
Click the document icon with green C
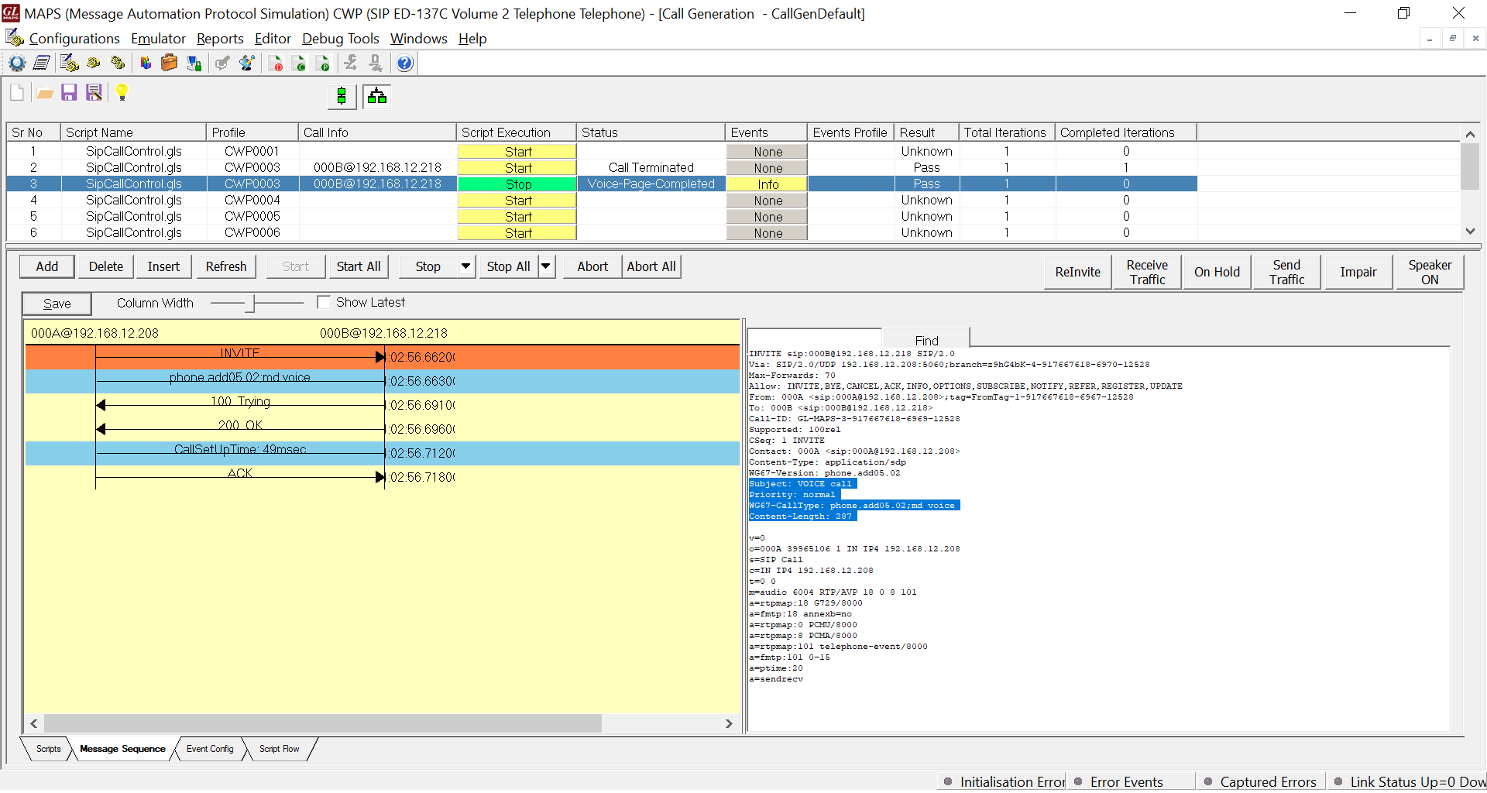[x=300, y=64]
